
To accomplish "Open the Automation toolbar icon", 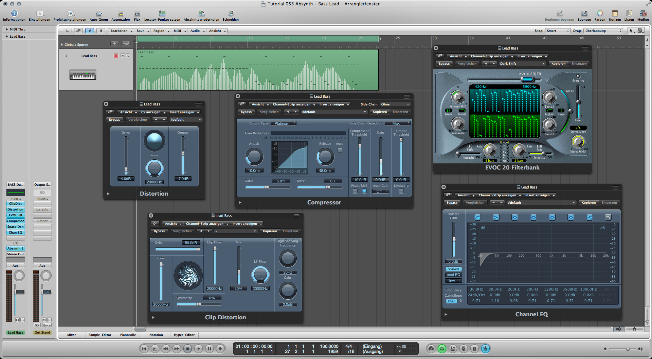I will coord(121,14).
